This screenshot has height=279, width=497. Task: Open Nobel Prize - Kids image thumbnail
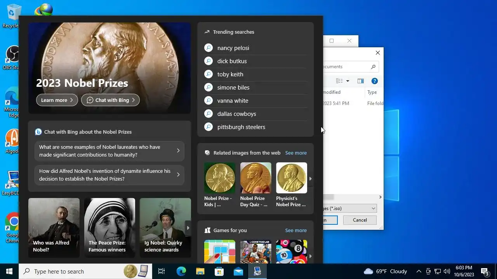(x=220, y=178)
